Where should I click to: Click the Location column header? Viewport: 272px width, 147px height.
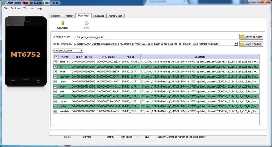pyautogui.click(x=200, y=57)
